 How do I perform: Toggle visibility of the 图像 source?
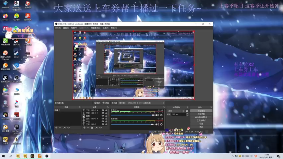pos(103,116)
